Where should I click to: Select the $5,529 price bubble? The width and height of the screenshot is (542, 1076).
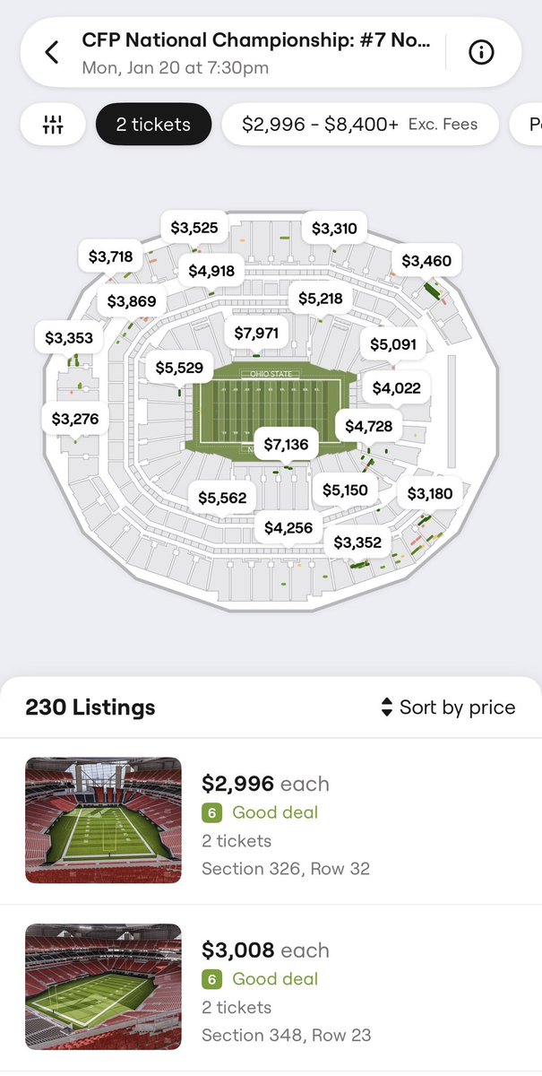point(179,368)
